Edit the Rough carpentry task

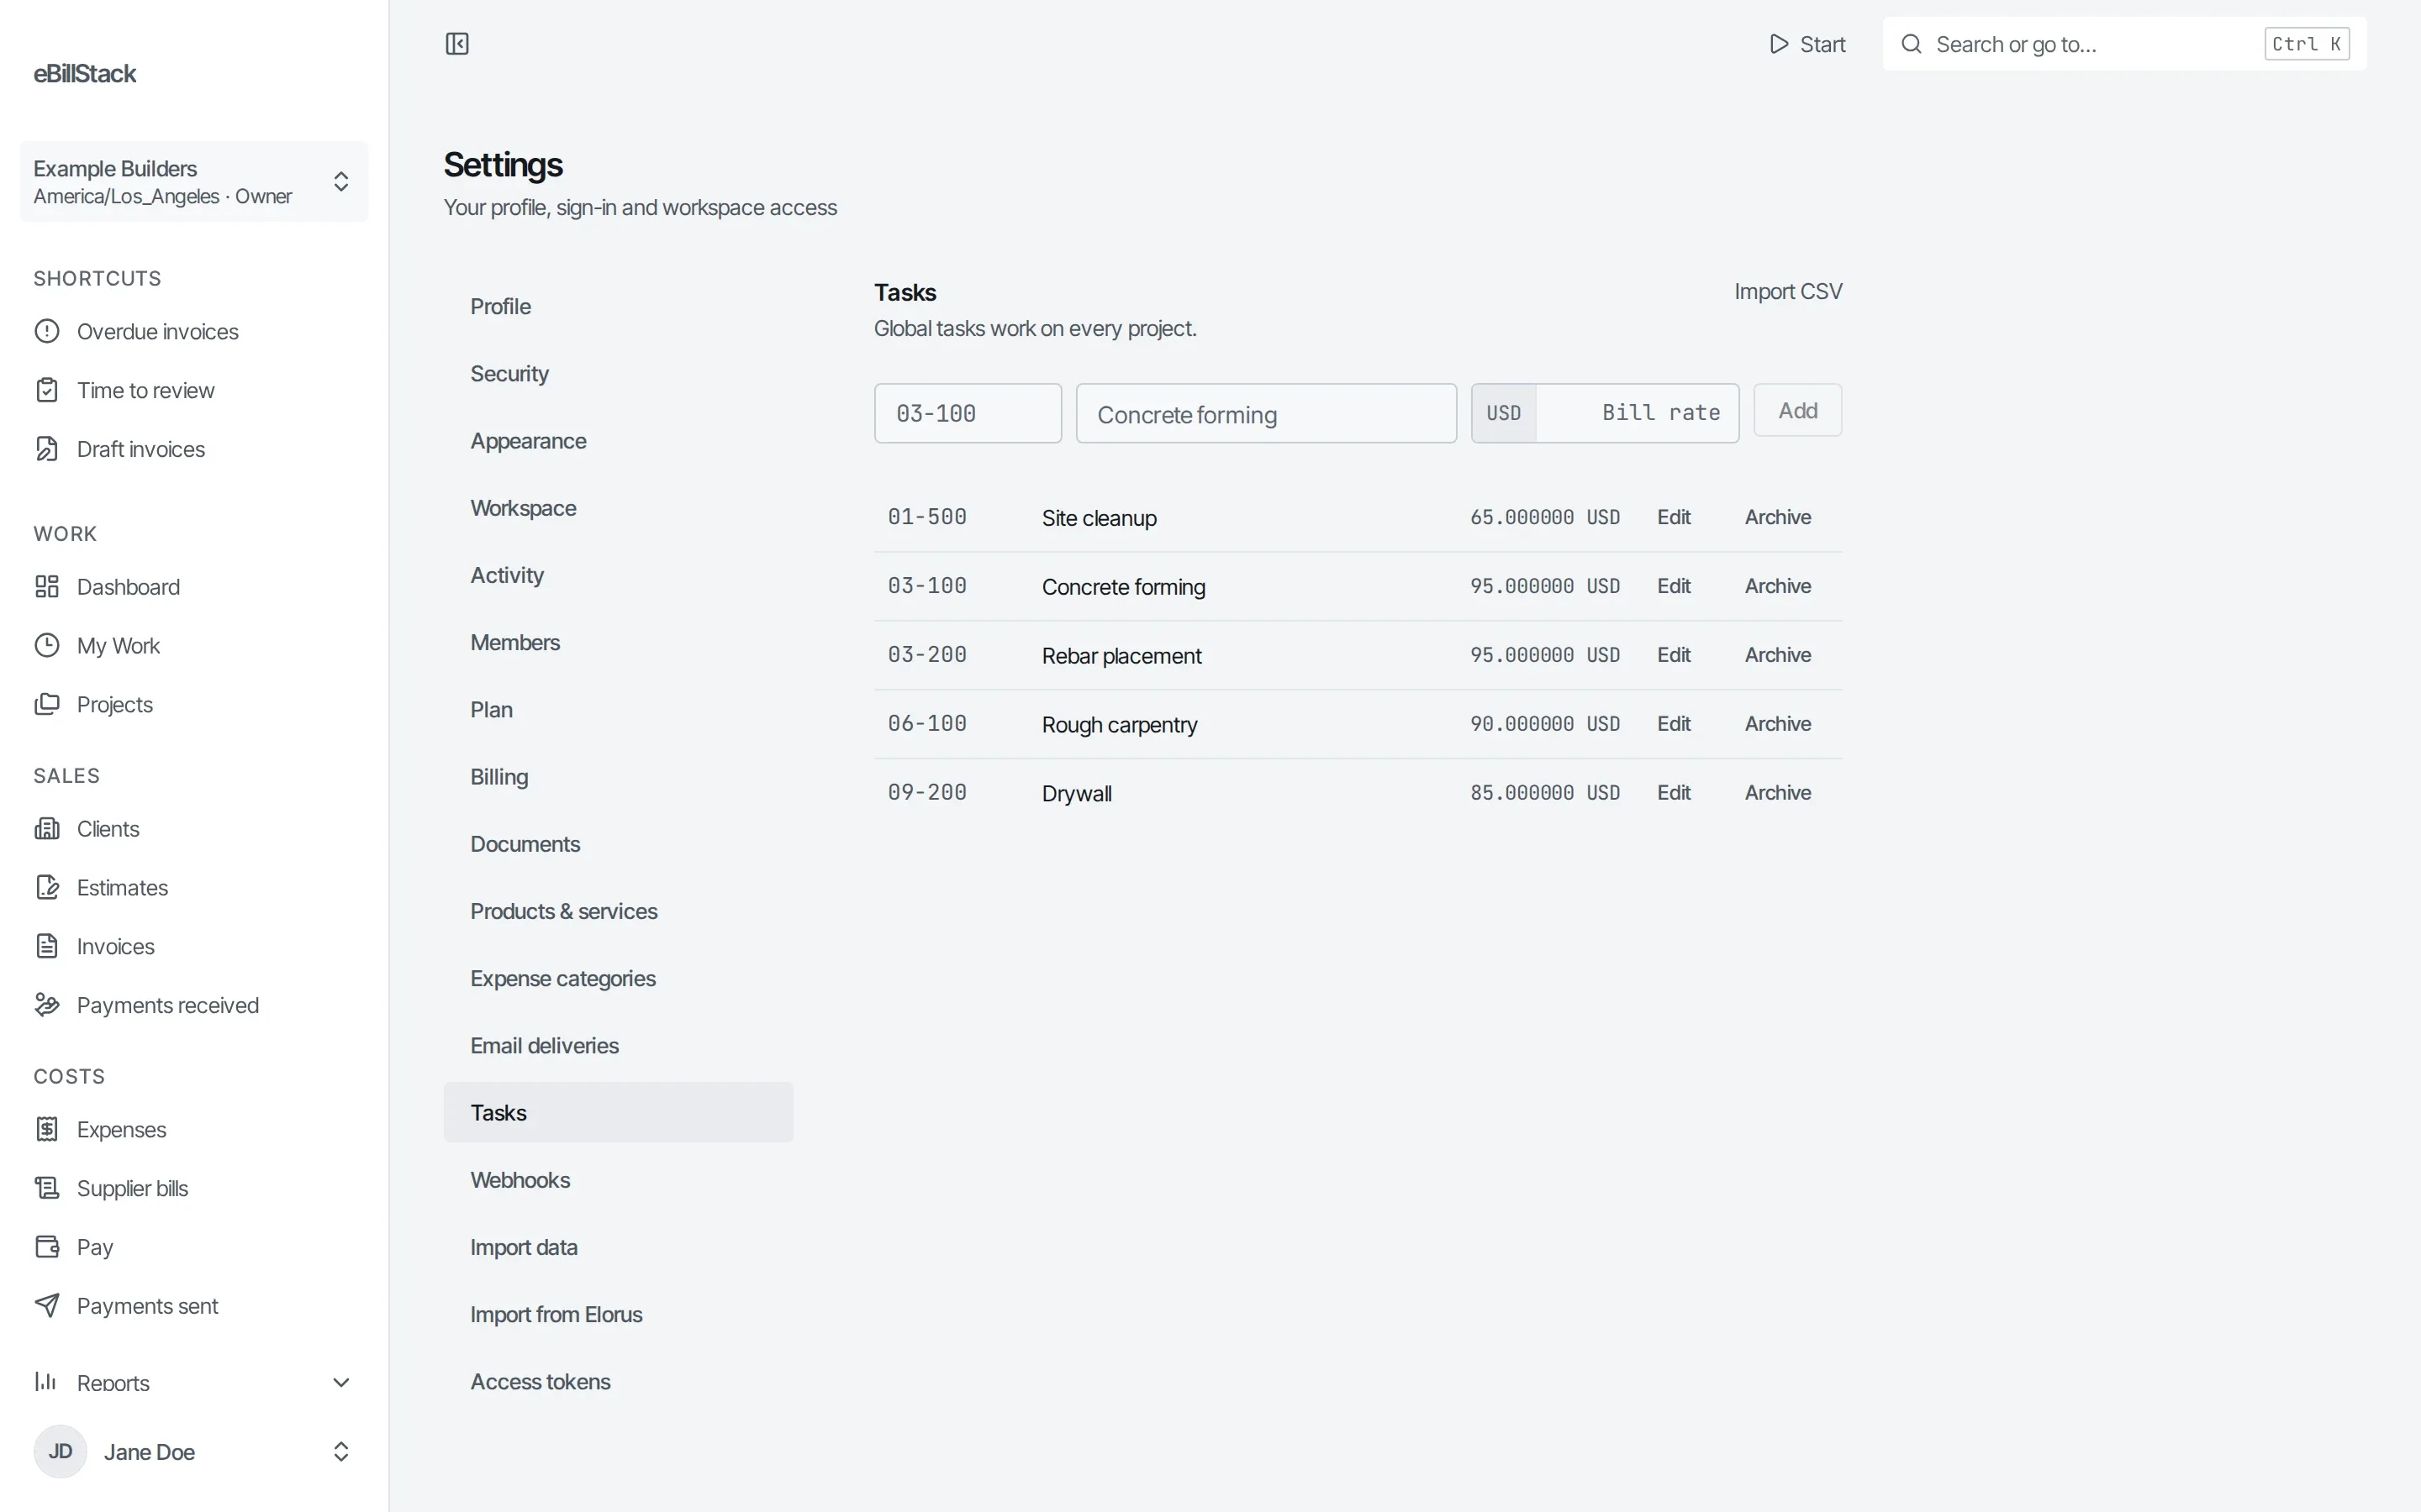tap(1674, 724)
